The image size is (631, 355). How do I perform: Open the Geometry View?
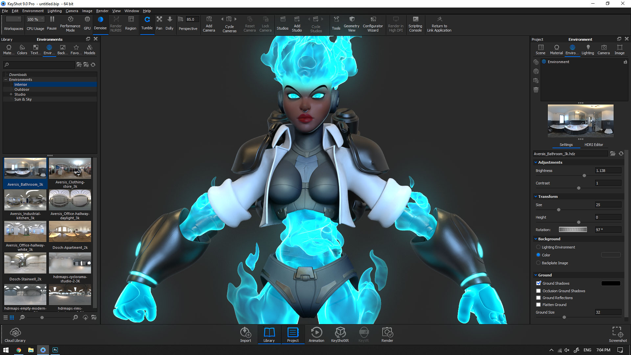coord(352,24)
